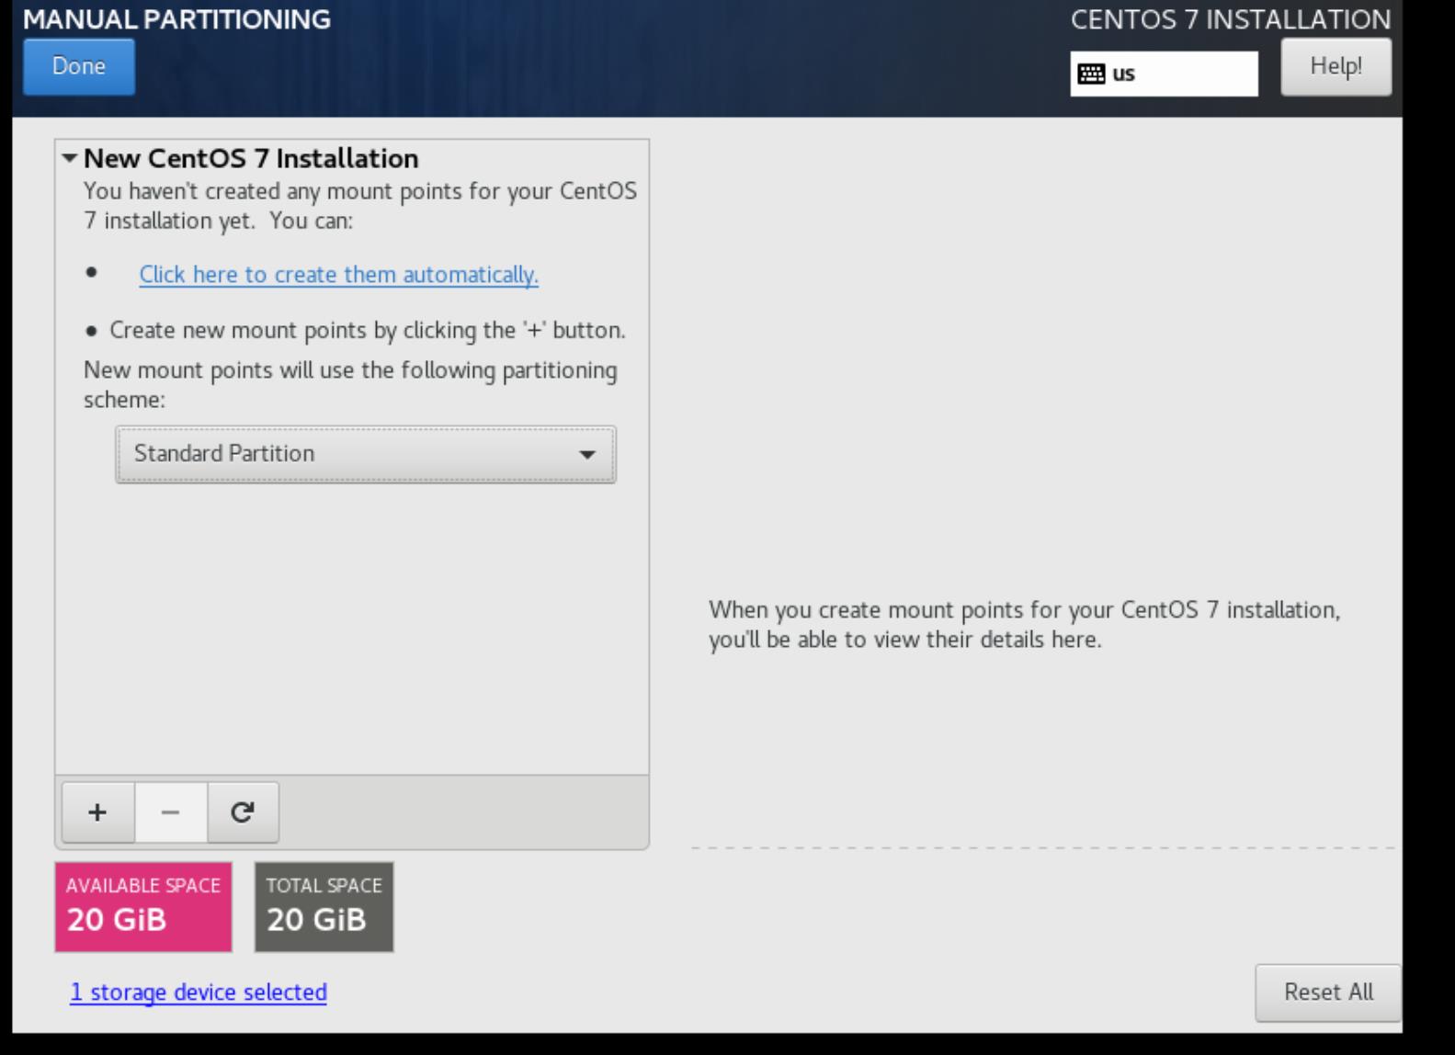Viewport: 1455px width, 1055px height.
Task: Click the AVAILABLE SPACE 20 GiB box
Action: 143,906
